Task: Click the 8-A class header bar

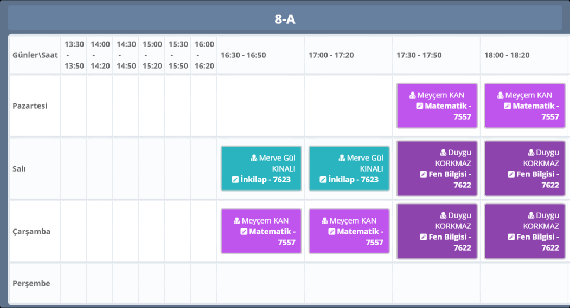Action: (x=285, y=19)
